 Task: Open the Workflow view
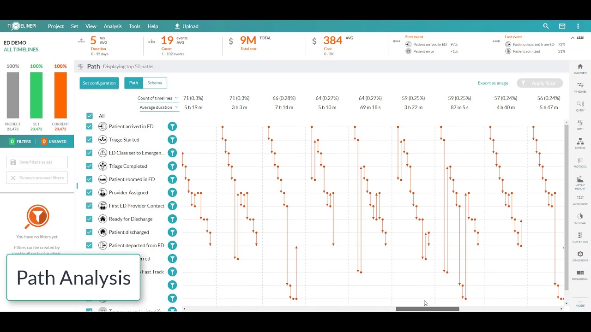(580, 199)
